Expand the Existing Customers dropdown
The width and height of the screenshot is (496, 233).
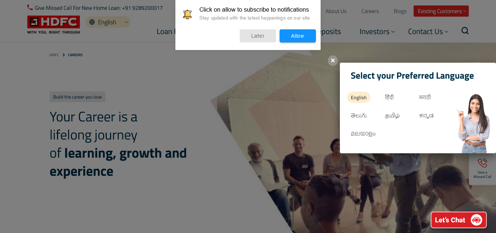441,11
